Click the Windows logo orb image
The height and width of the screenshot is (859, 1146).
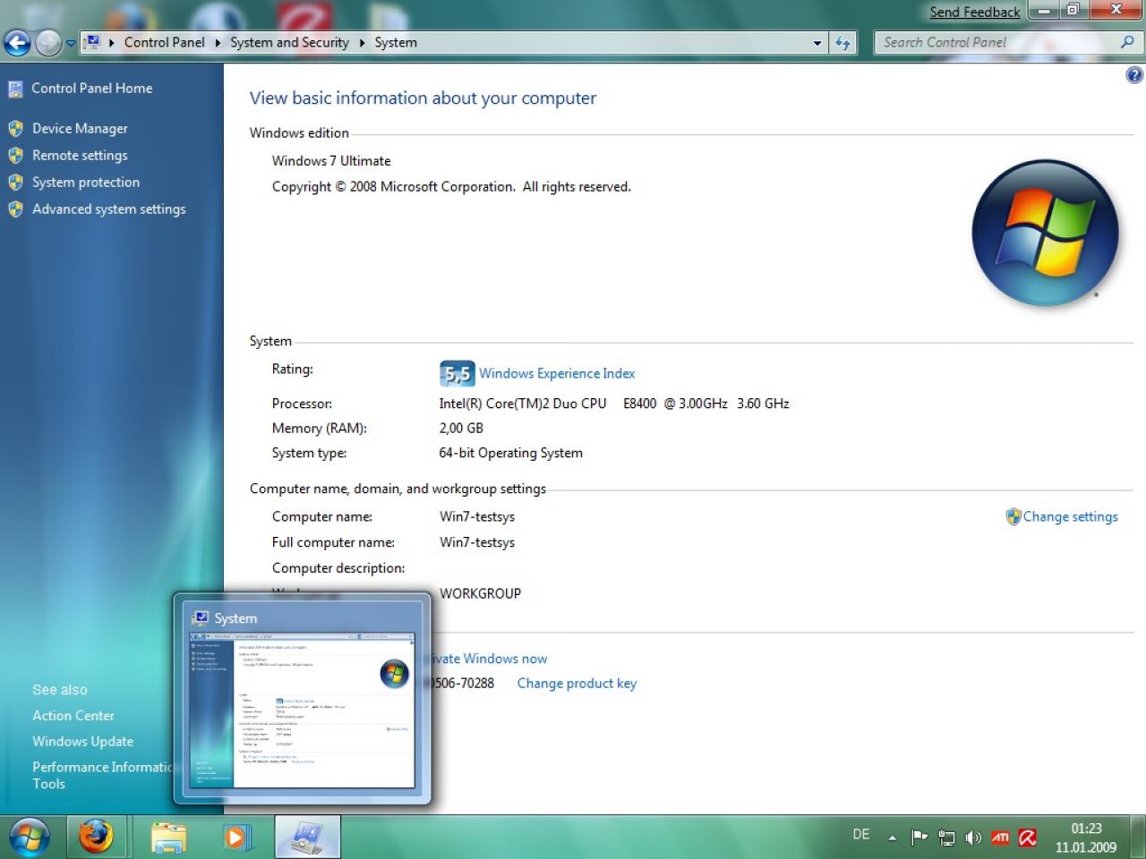(1045, 233)
